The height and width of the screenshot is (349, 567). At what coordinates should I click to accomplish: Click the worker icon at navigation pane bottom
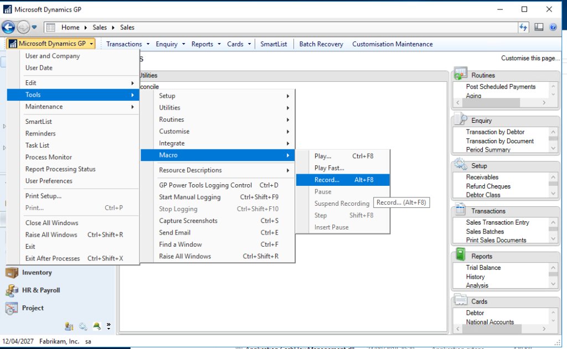[69, 326]
